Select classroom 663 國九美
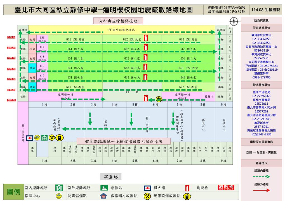Screen dimensions: 285x201 pos(187,49)
